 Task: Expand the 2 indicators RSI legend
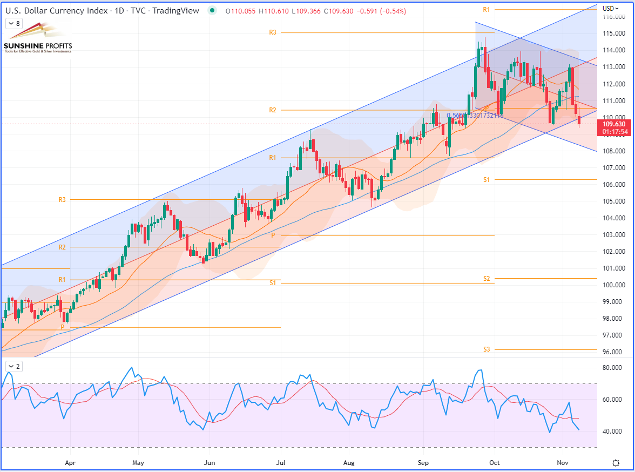pyautogui.click(x=14, y=366)
